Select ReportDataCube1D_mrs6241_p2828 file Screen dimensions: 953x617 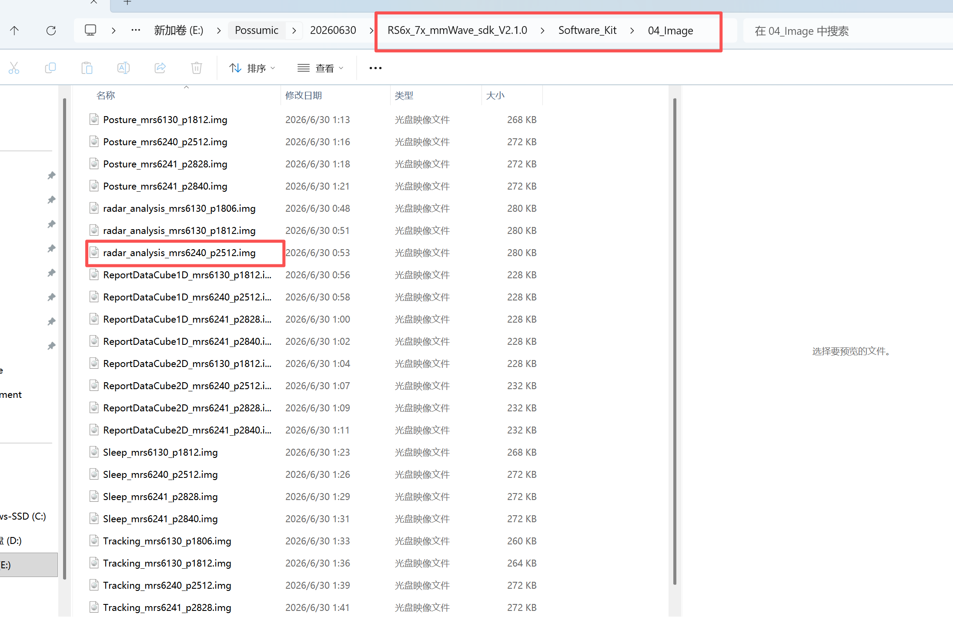pyautogui.click(x=187, y=319)
